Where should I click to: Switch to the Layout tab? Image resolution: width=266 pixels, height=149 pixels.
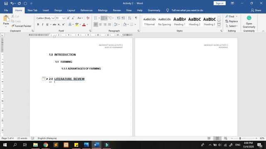coord(71,10)
